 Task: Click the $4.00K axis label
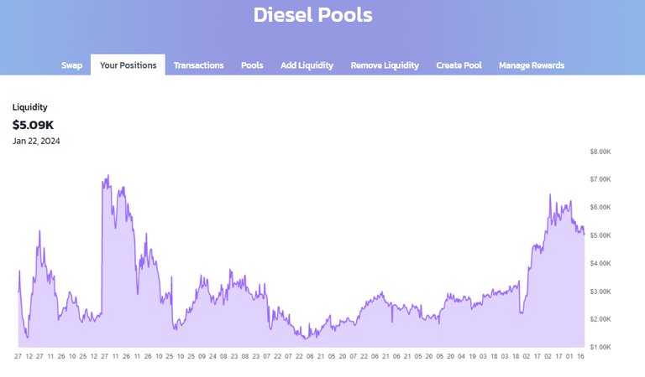(x=600, y=263)
